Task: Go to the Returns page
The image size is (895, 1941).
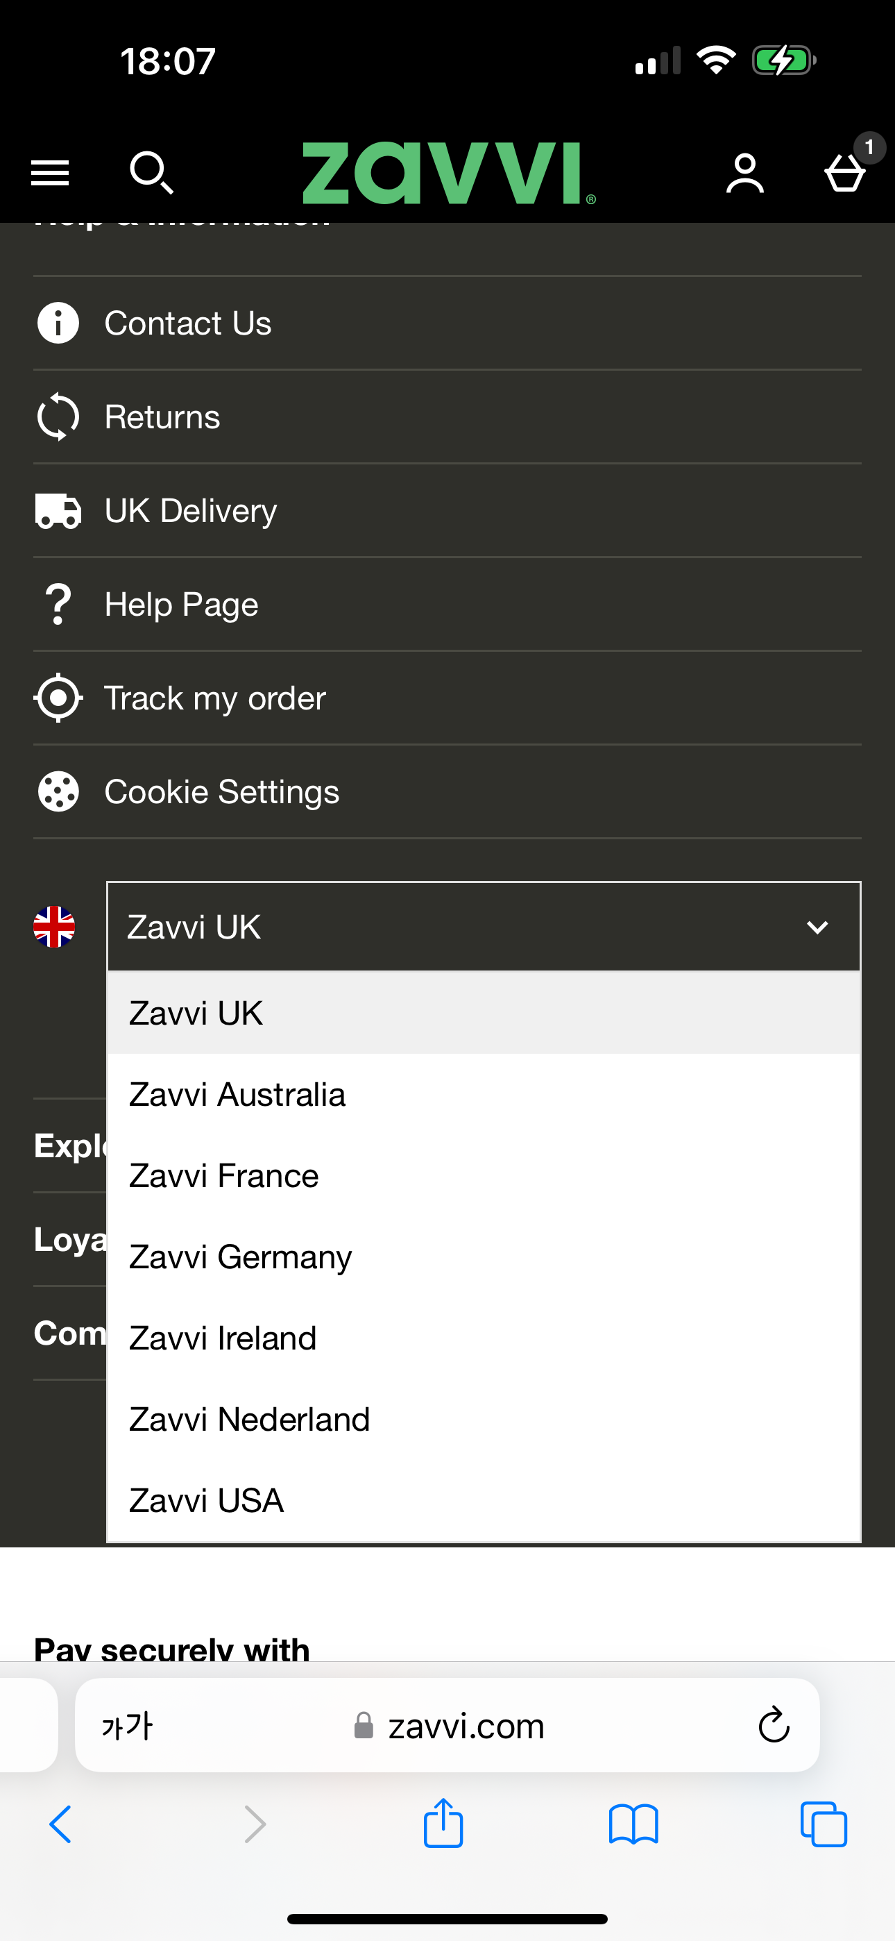Action: coord(162,417)
